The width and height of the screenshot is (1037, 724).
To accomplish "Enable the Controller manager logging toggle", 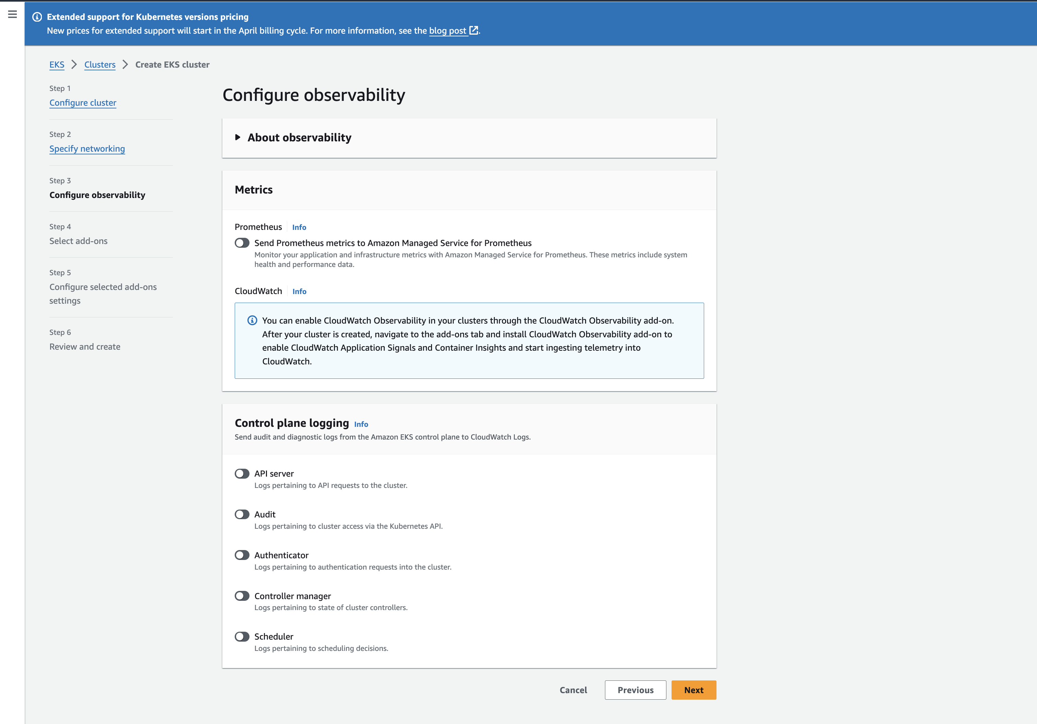I will (242, 596).
